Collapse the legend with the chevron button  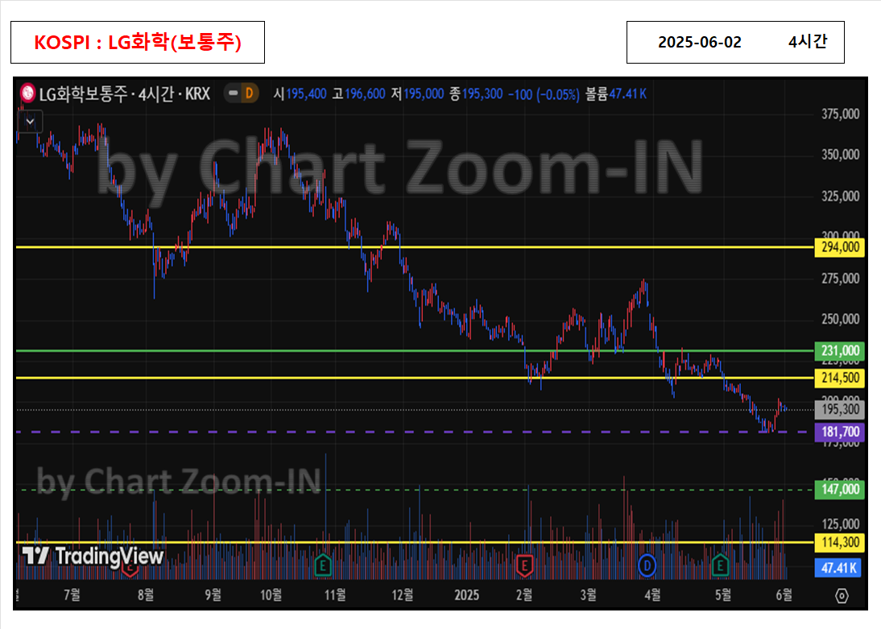[31, 121]
